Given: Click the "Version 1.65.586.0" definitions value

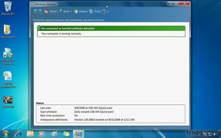Looking at the screenshot, I should (104, 120).
